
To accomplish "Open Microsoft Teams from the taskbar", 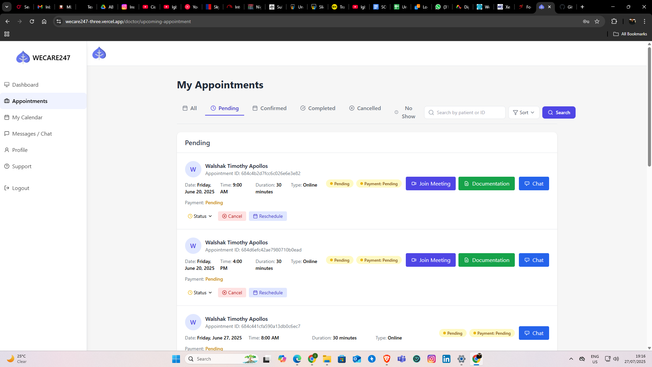I will pos(402,359).
